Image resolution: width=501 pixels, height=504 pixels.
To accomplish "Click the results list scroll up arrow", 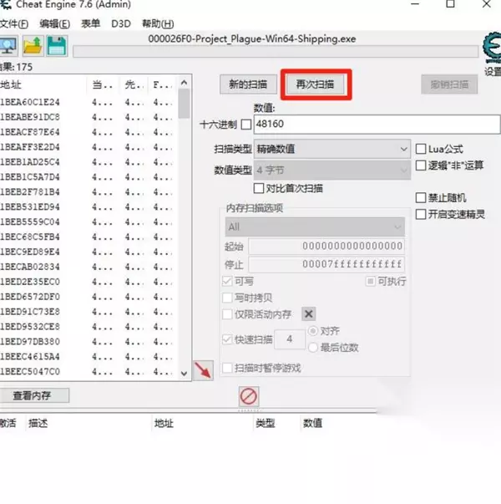I will [184, 83].
